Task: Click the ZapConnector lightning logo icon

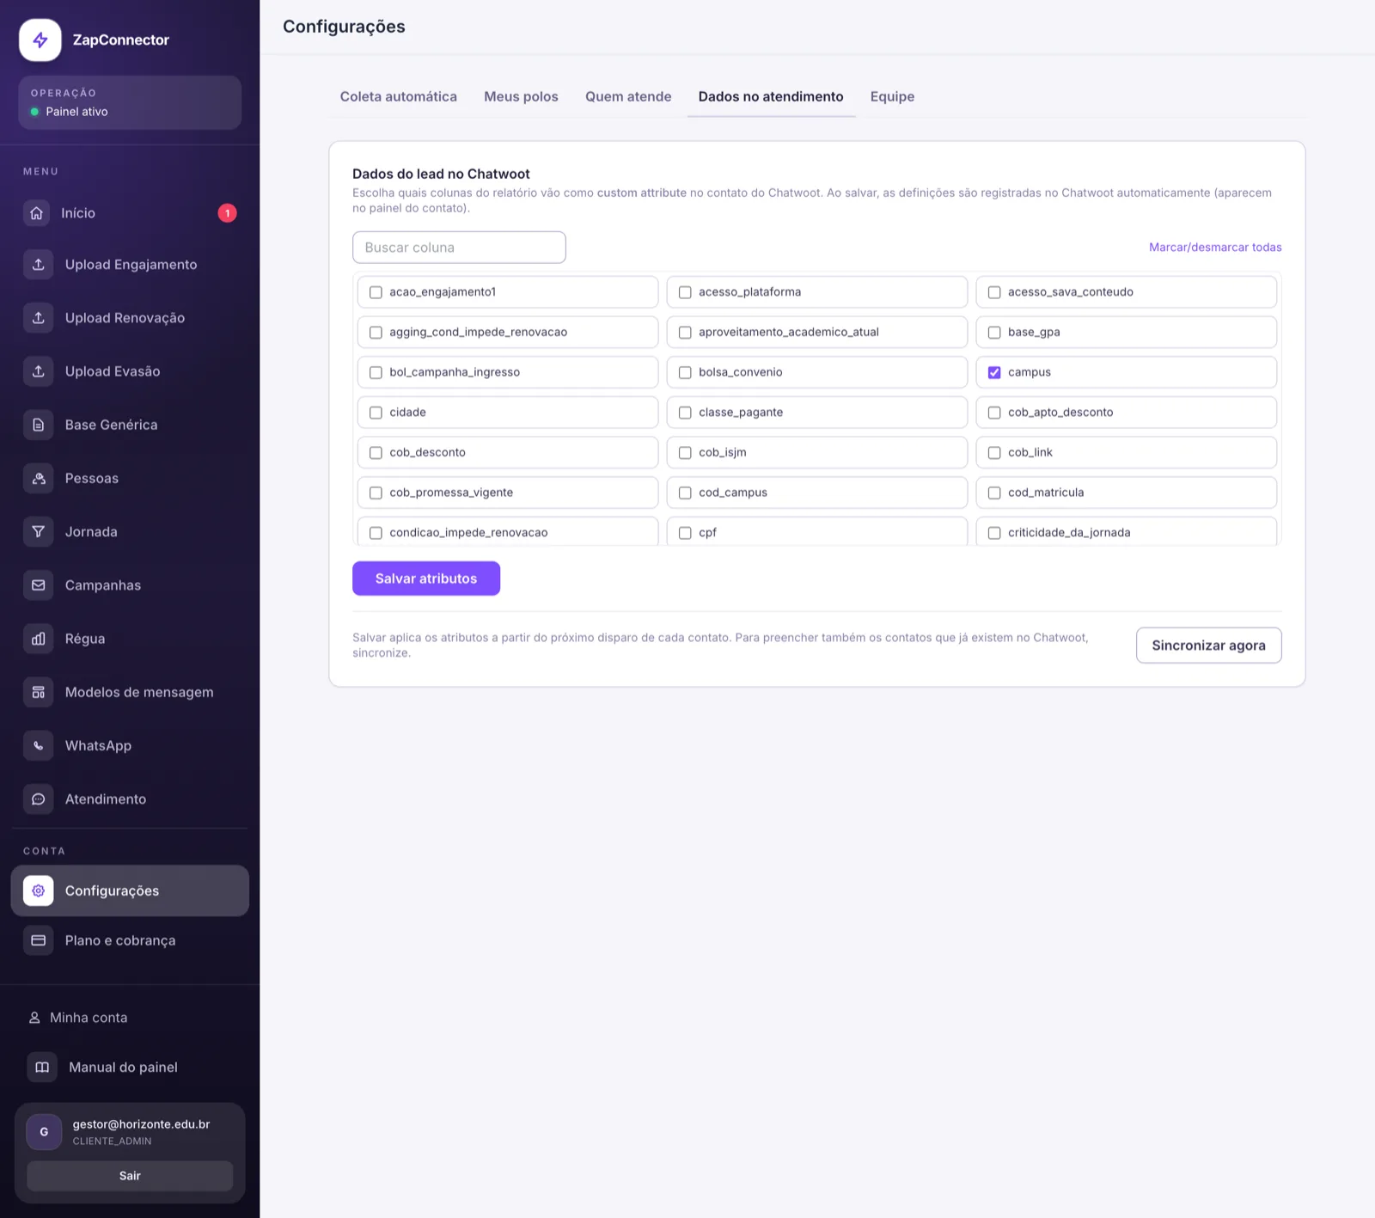Action: pyautogui.click(x=40, y=40)
